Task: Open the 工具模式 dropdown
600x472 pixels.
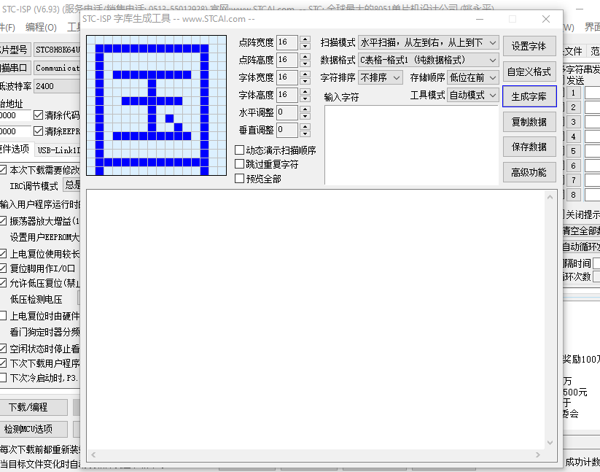Action: tap(473, 95)
